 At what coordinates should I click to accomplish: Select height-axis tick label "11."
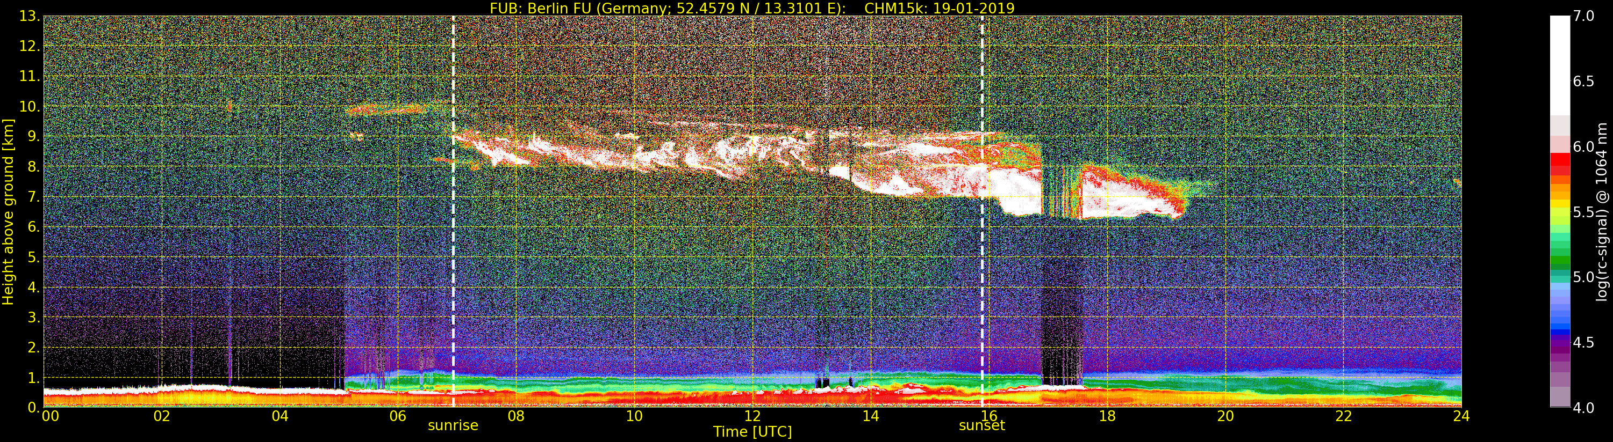(x=30, y=76)
